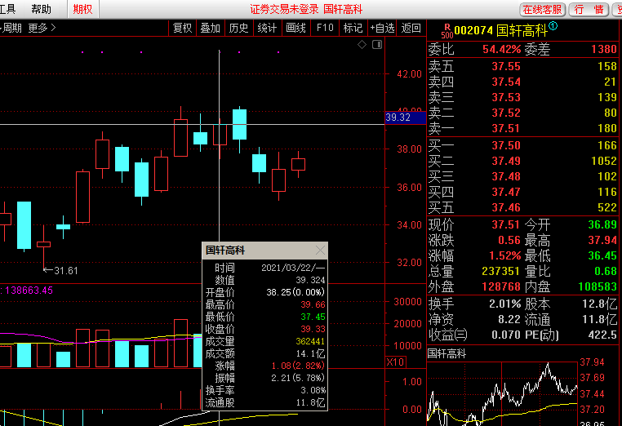The height and width of the screenshot is (426, 622).
Task: Click the 卖二 price 37.52
Action: click(506, 113)
